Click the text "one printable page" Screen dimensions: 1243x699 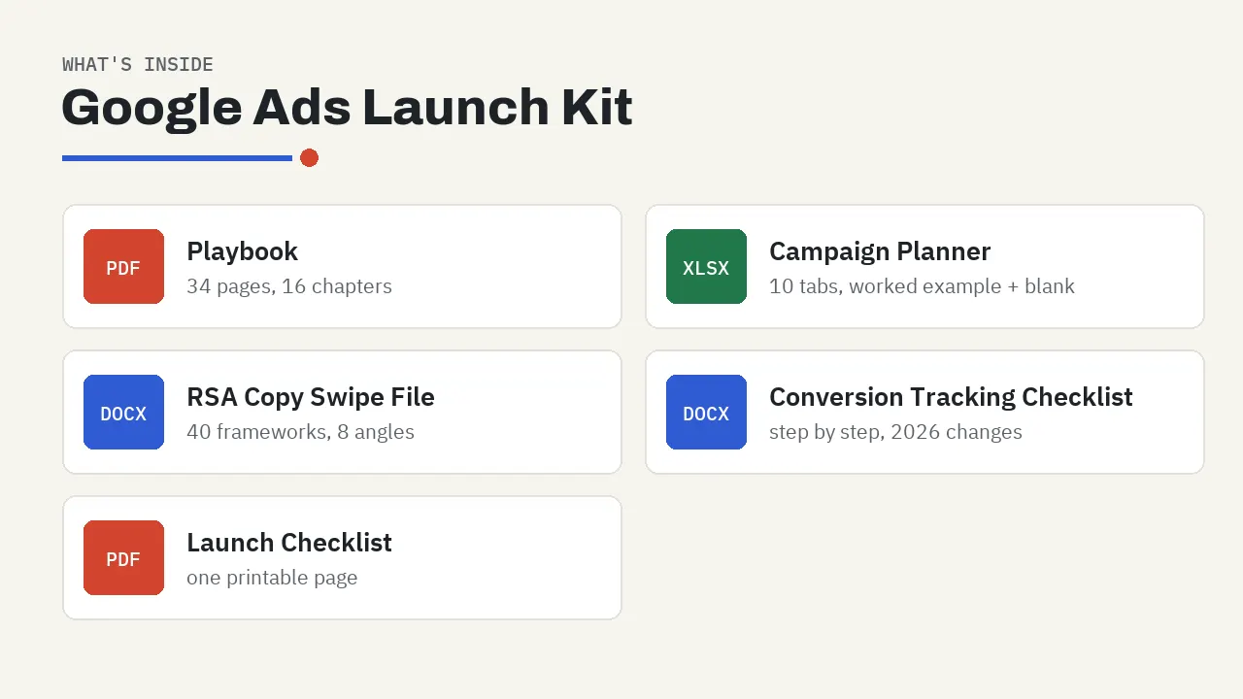coord(272,578)
